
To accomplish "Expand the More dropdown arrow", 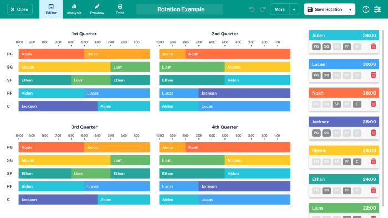I will click(x=294, y=9).
